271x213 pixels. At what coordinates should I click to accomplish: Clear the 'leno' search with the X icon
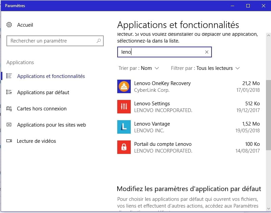(x=207, y=52)
